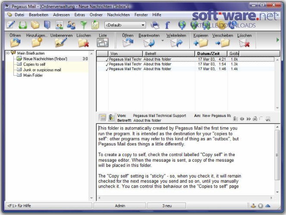Delete folder with Löschen folder icon
The width and height of the screenshot is (286, 215).
84,43
